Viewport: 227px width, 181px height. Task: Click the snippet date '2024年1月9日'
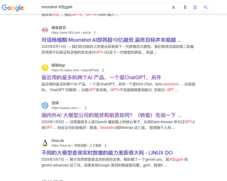pyautogui.click(x=53, y=122)
